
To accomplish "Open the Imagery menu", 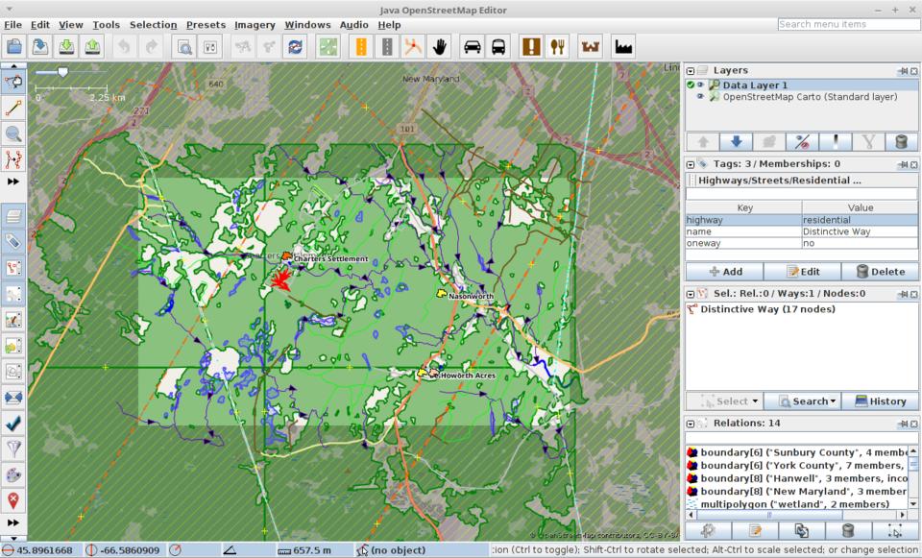I will tap(254, 24).
